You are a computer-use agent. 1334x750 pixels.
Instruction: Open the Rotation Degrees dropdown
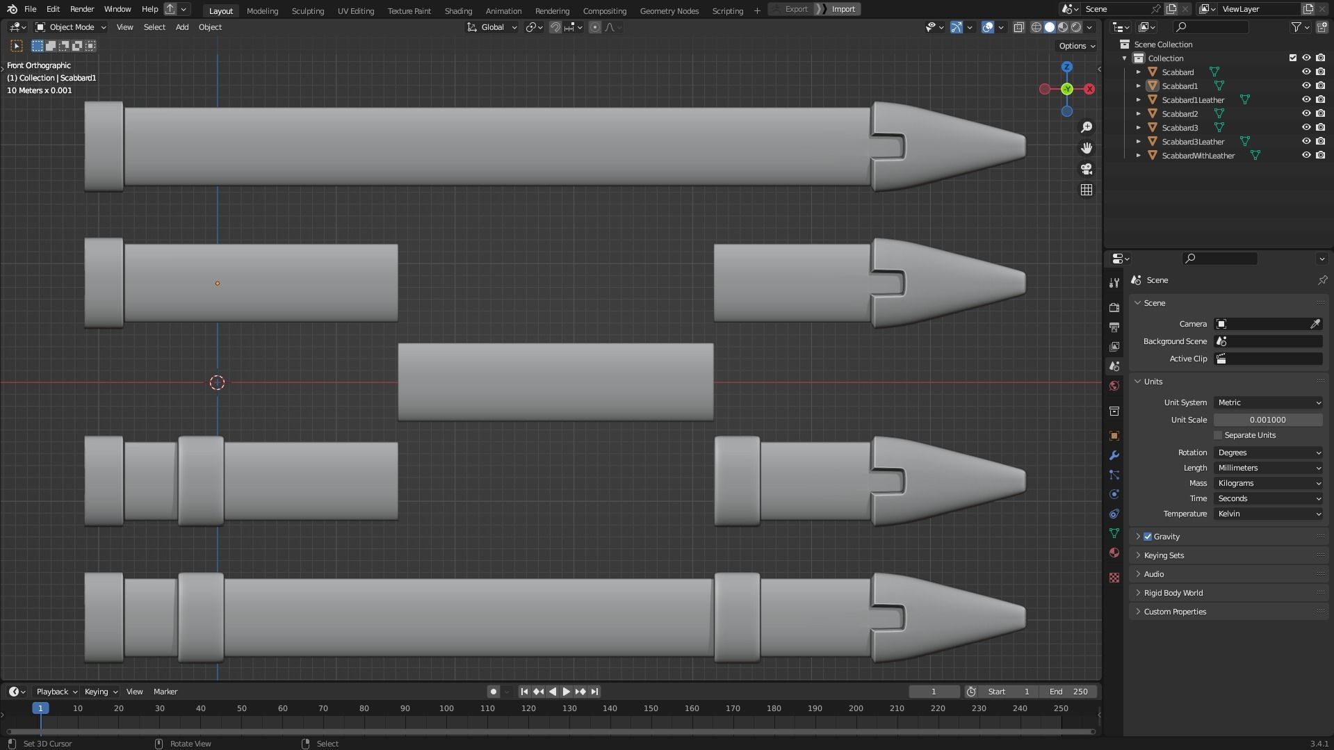[x=1268, y=453]
